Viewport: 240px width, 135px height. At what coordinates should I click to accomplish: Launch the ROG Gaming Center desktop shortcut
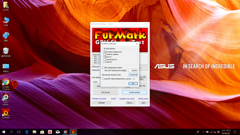click(6, 99)
